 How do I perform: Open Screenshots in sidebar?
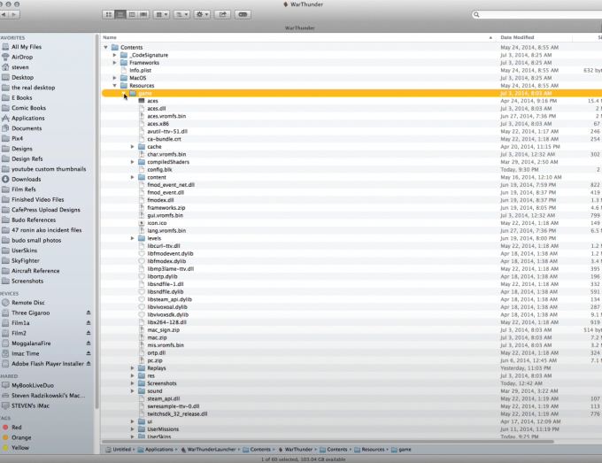point(27,281)
